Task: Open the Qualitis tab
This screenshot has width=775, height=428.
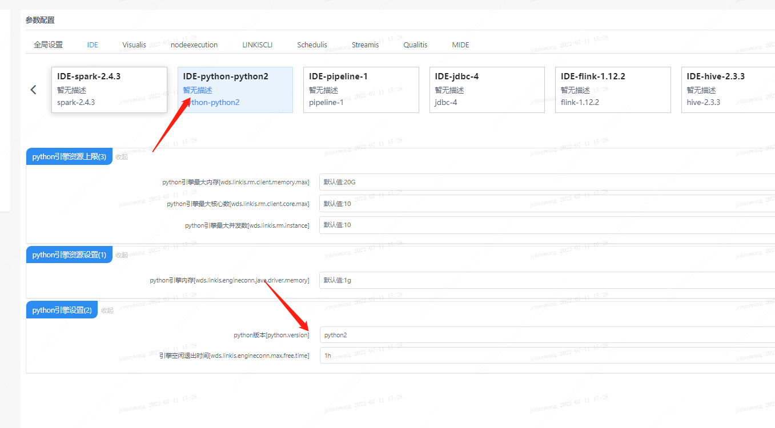Action: pyautogui.click(x=415, y=45)
